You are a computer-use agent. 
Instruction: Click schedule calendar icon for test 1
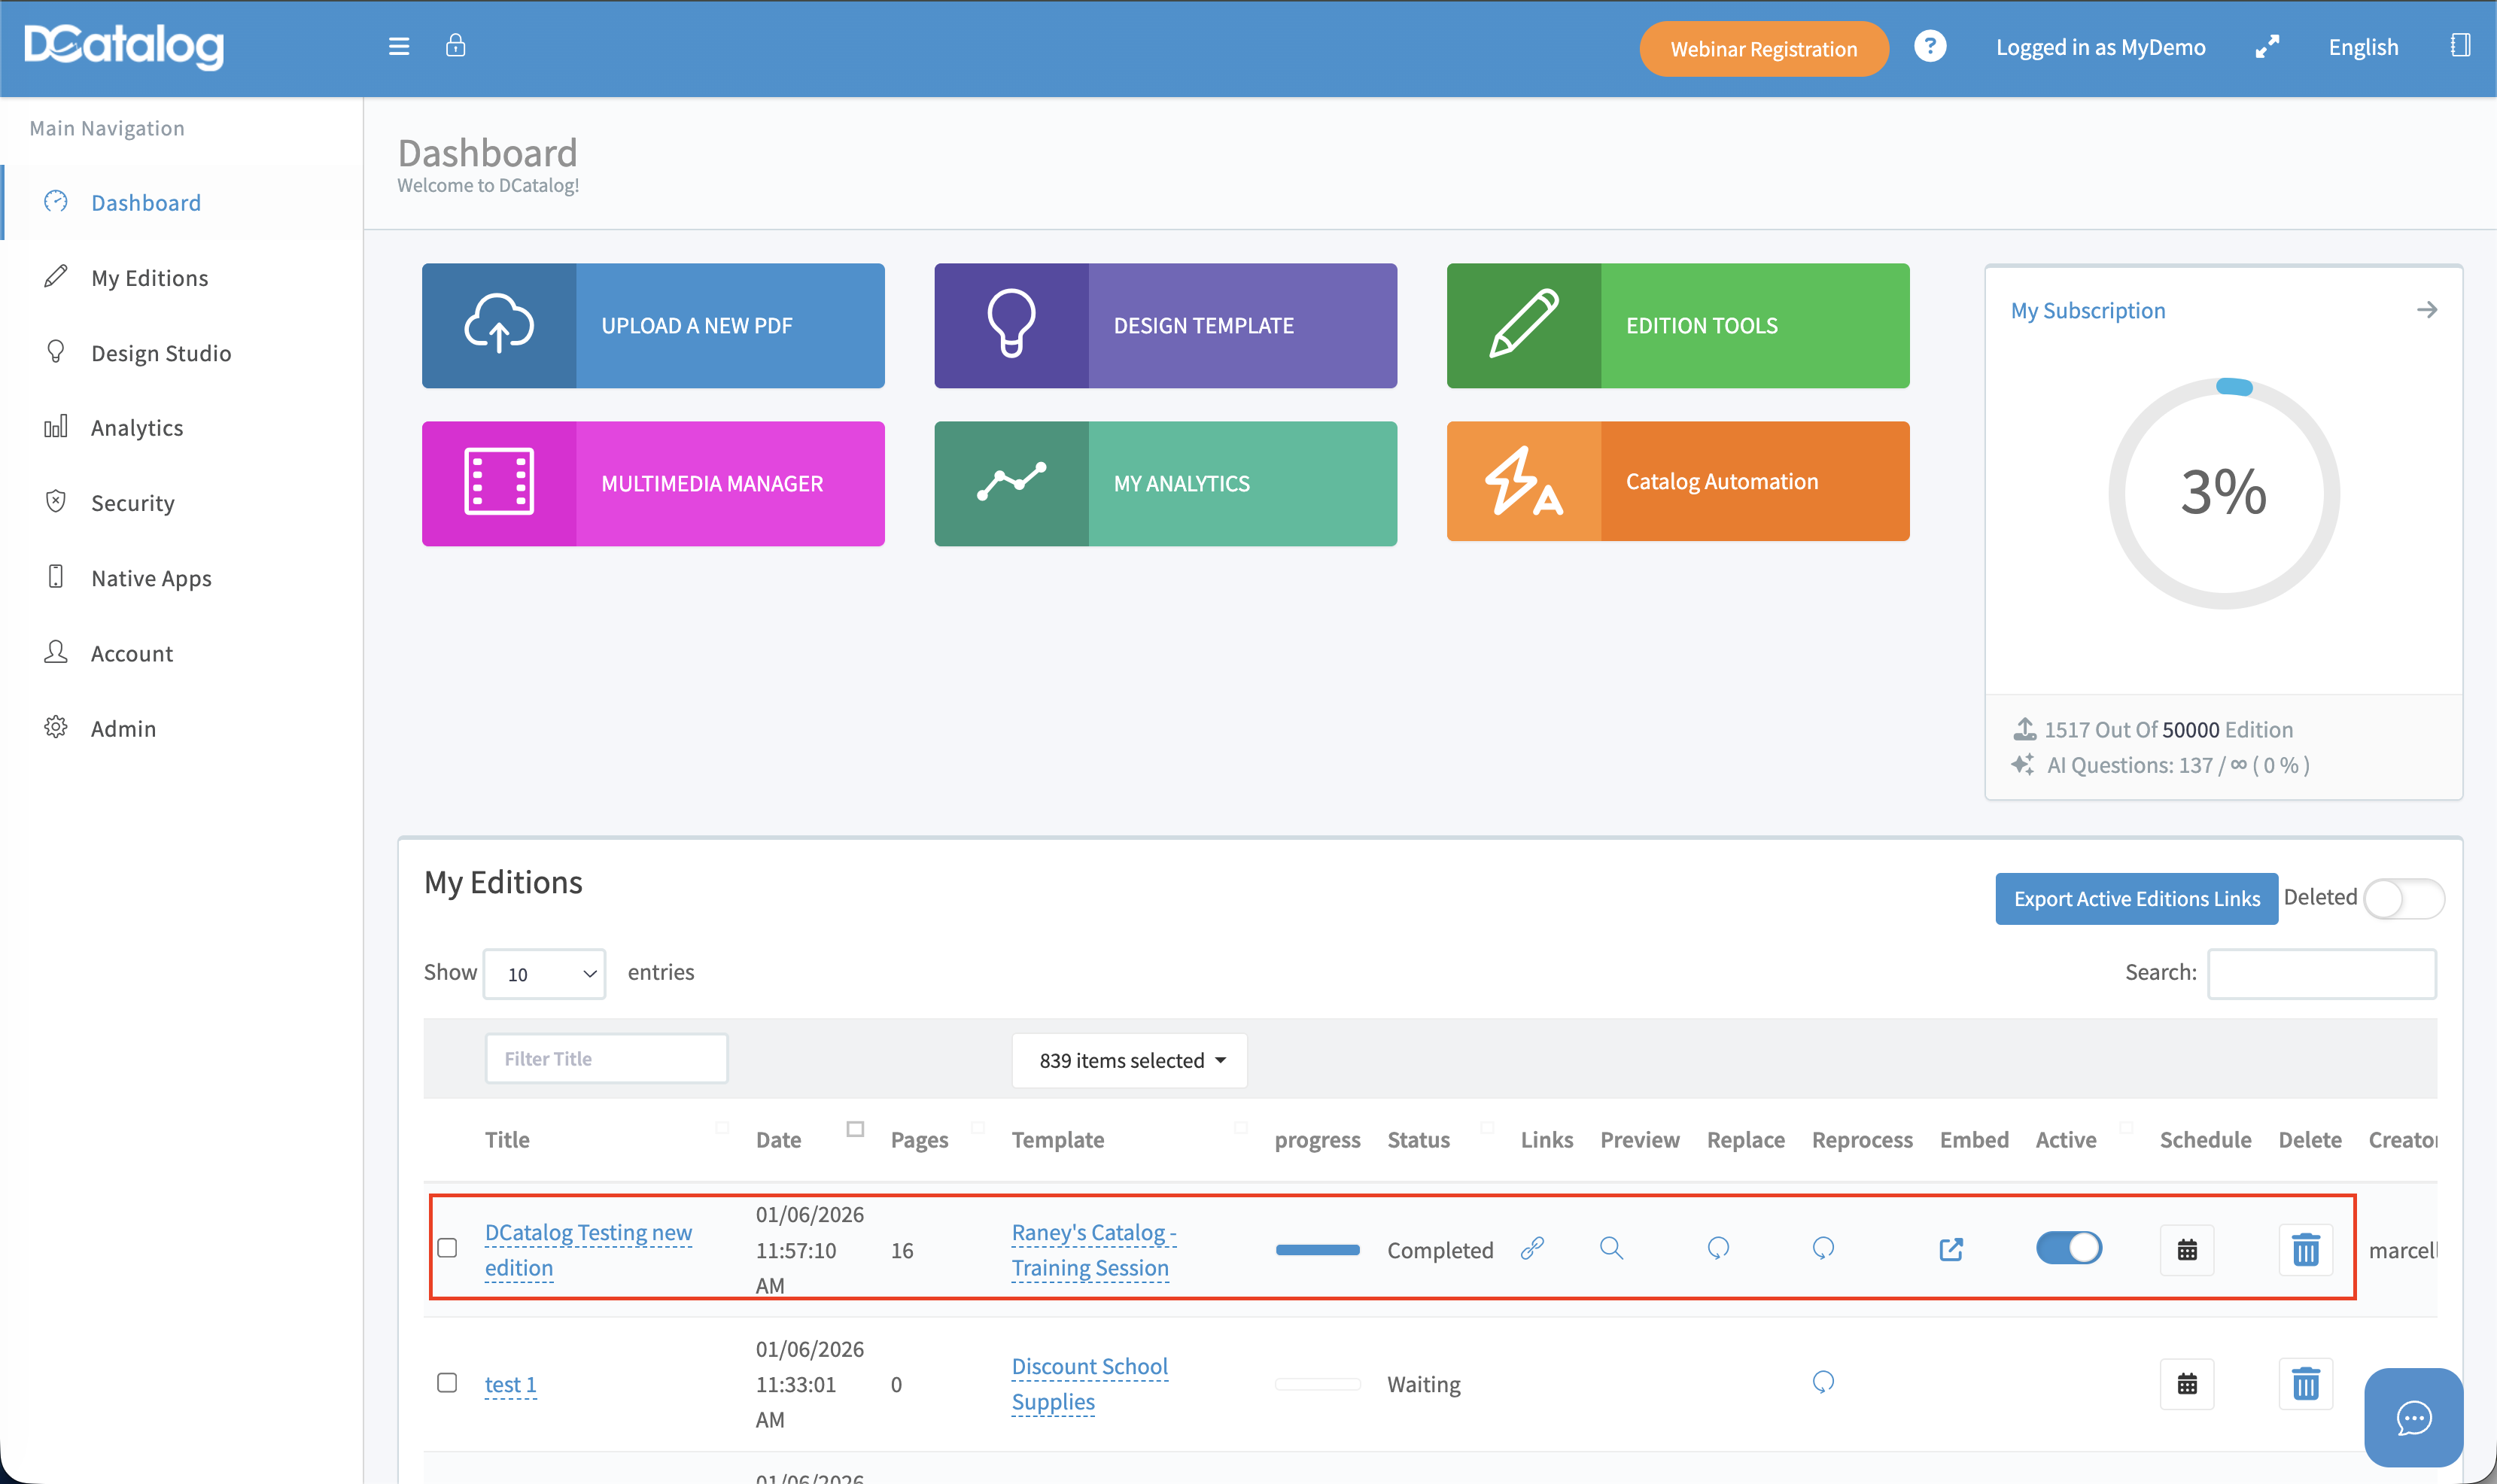2186,1384
